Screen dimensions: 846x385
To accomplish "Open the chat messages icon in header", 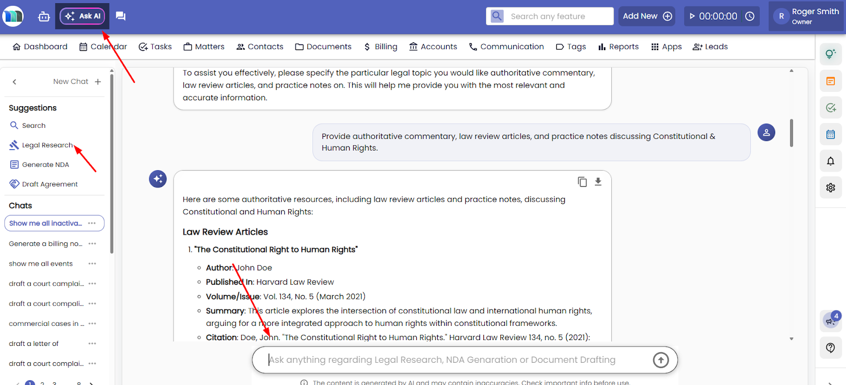I will point(121,16).
